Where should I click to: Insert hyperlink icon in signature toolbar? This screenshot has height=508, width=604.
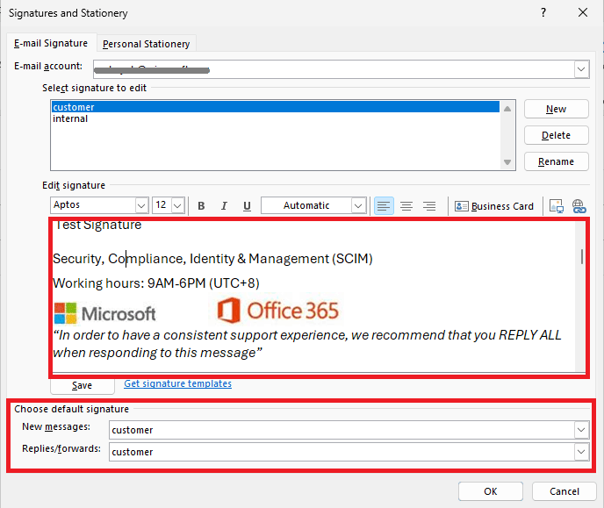tap(579, 206)
